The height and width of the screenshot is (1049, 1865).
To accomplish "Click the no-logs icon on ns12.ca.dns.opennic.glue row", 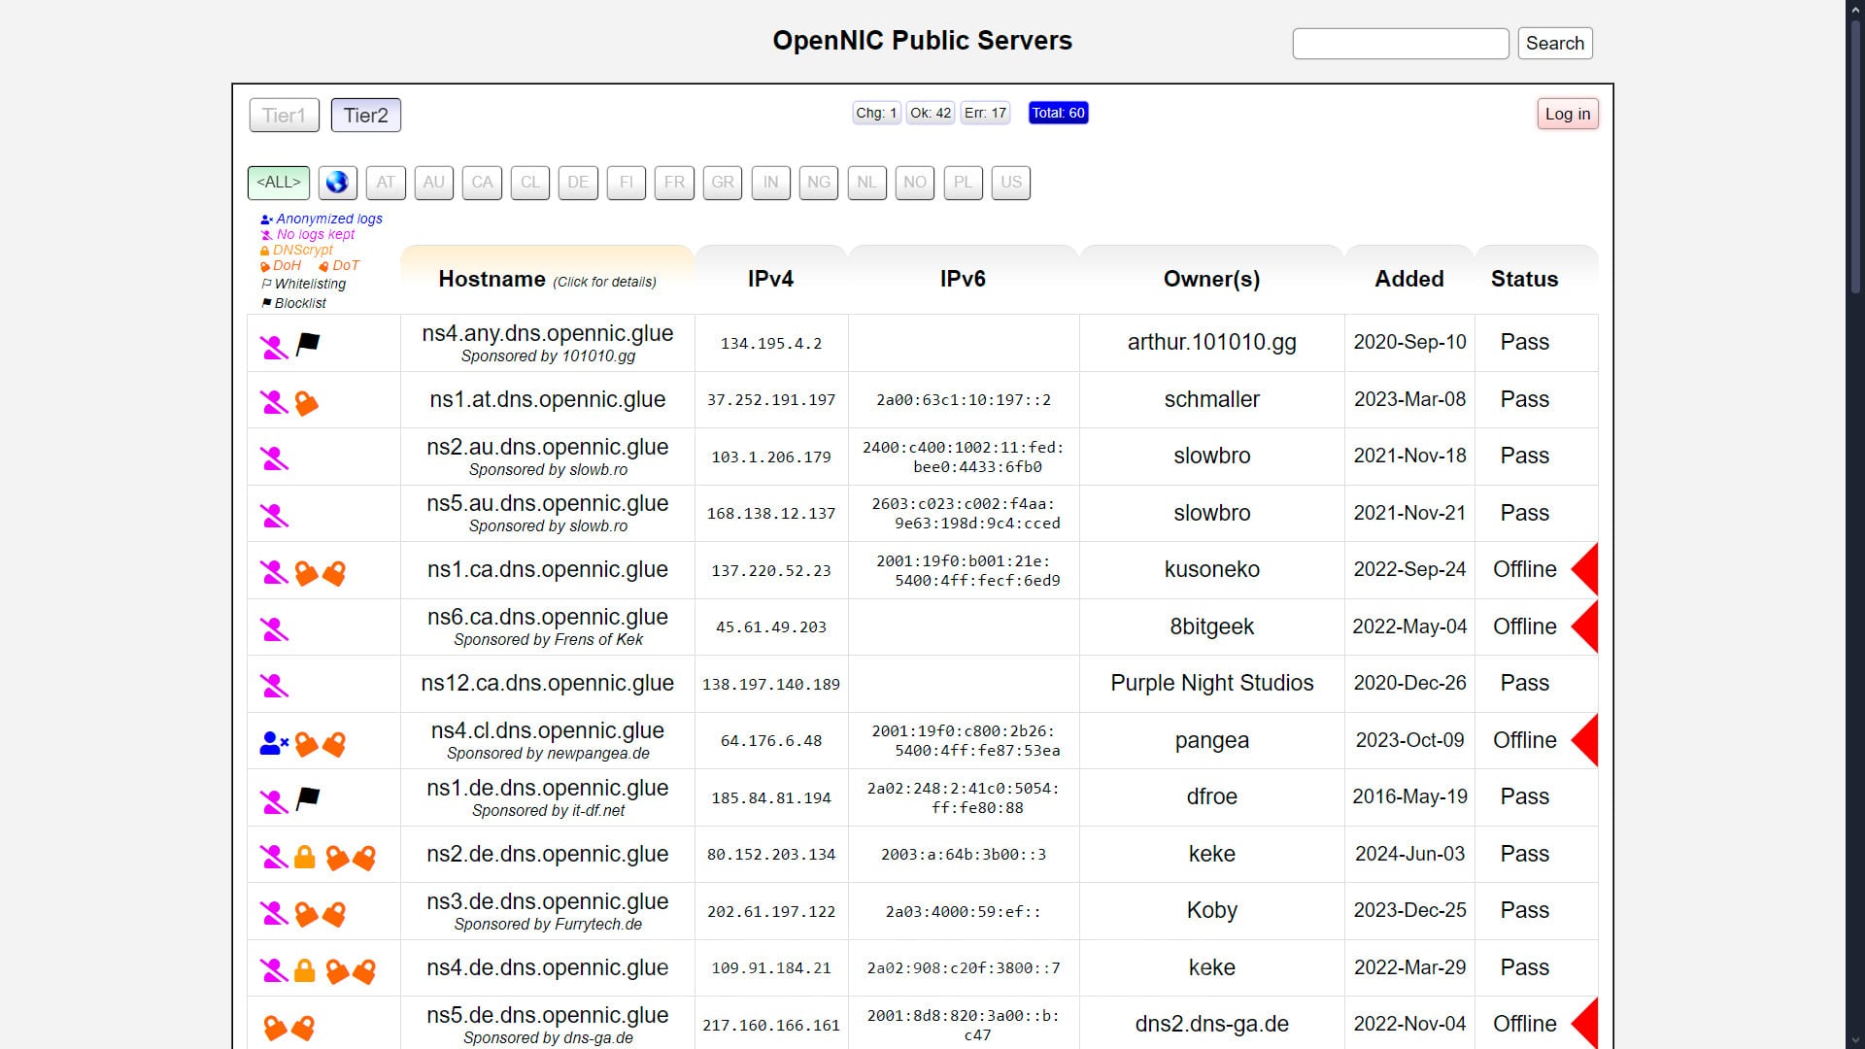I will (x=275, y=686).
